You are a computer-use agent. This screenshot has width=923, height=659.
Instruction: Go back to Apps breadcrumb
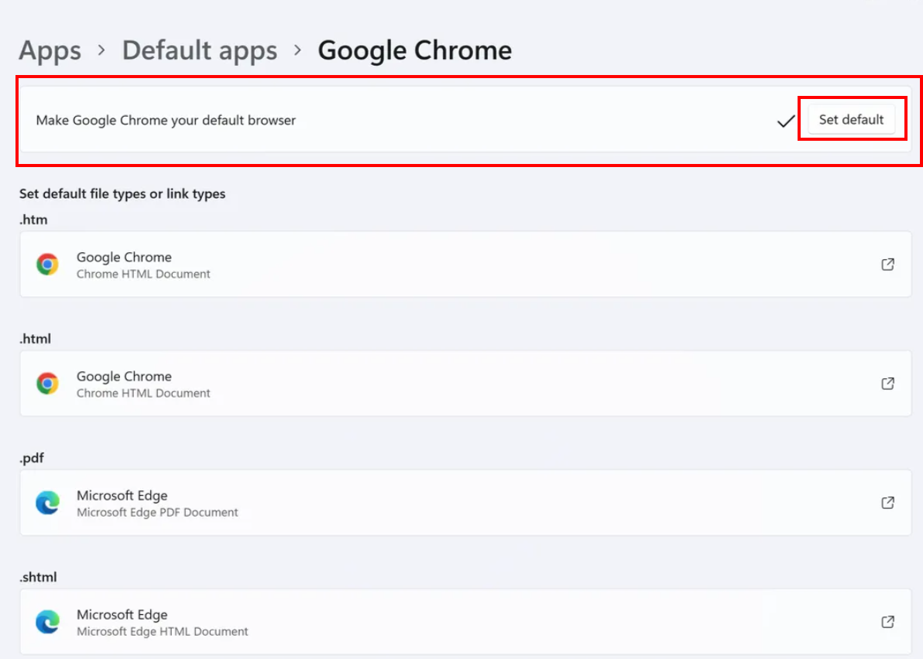click(x=50, y=50)
